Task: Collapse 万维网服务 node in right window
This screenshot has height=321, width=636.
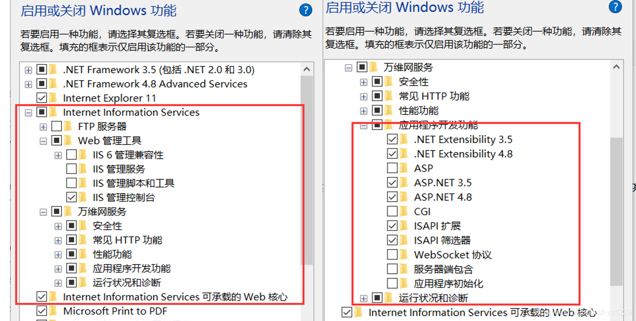Action: [x=349, y=68]
